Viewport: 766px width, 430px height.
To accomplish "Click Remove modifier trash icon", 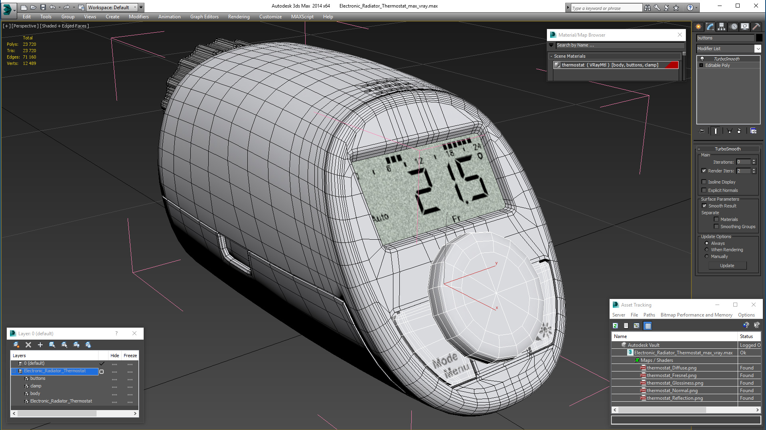I will click(739, 131).
